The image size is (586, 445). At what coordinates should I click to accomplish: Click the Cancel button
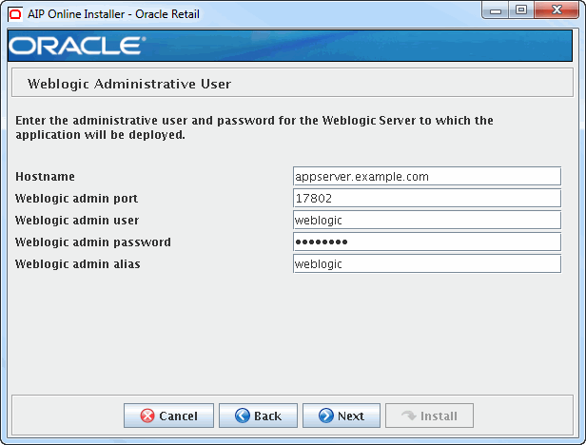pyautogui.click(x=168, y=416)
